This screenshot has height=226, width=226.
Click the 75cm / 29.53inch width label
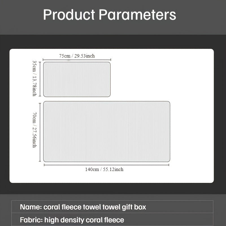pyautogui.click(x=77, y=56)
